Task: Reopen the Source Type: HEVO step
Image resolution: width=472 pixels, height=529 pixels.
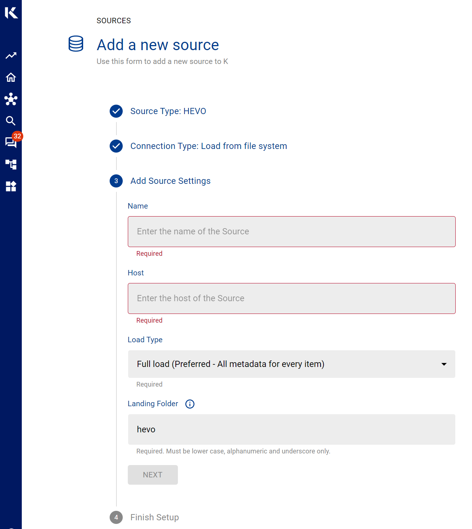Action: point(168,111)
